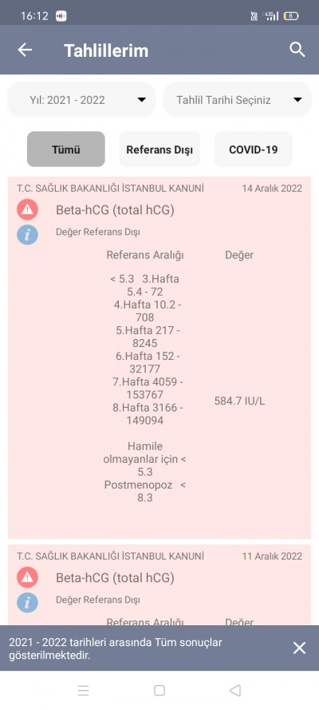
Task: Tap Android home square navigation button
Action: [159, 691]
